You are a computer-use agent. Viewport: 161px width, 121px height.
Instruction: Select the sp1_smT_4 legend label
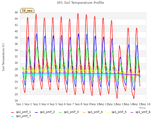[95, 112]
